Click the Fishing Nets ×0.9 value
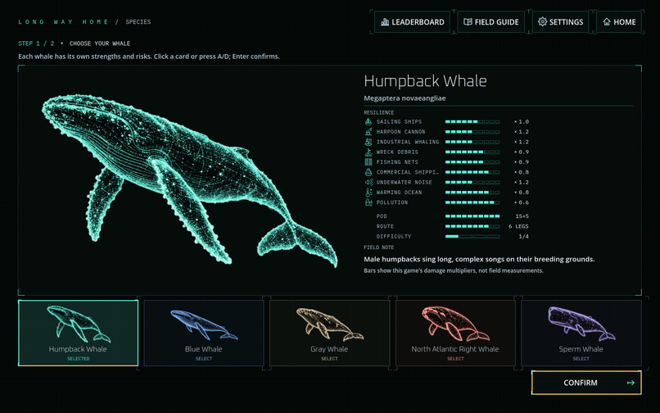Screen dimensions: 660x413 (x=521, y=161)
